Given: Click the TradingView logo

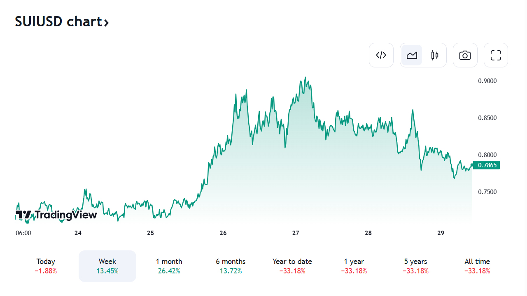Looking at the screenshot, I should (x=56, y=215).
